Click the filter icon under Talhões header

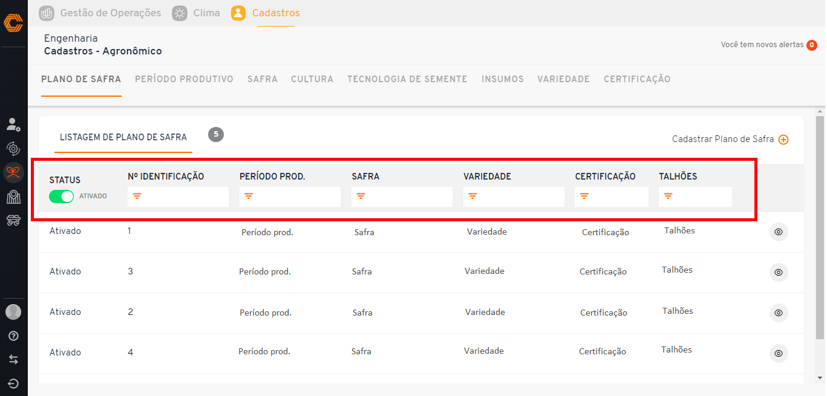[x=668, y=196]
